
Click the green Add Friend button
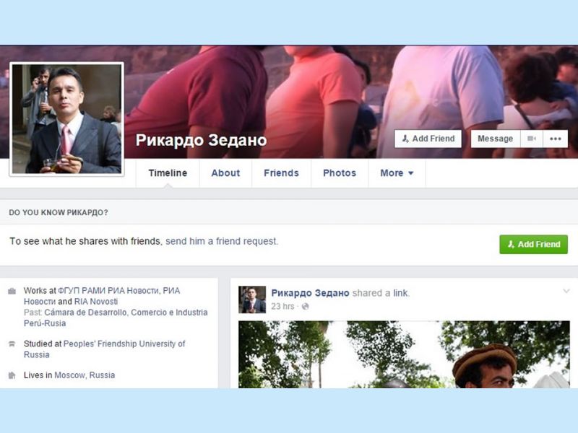point(533,244)
